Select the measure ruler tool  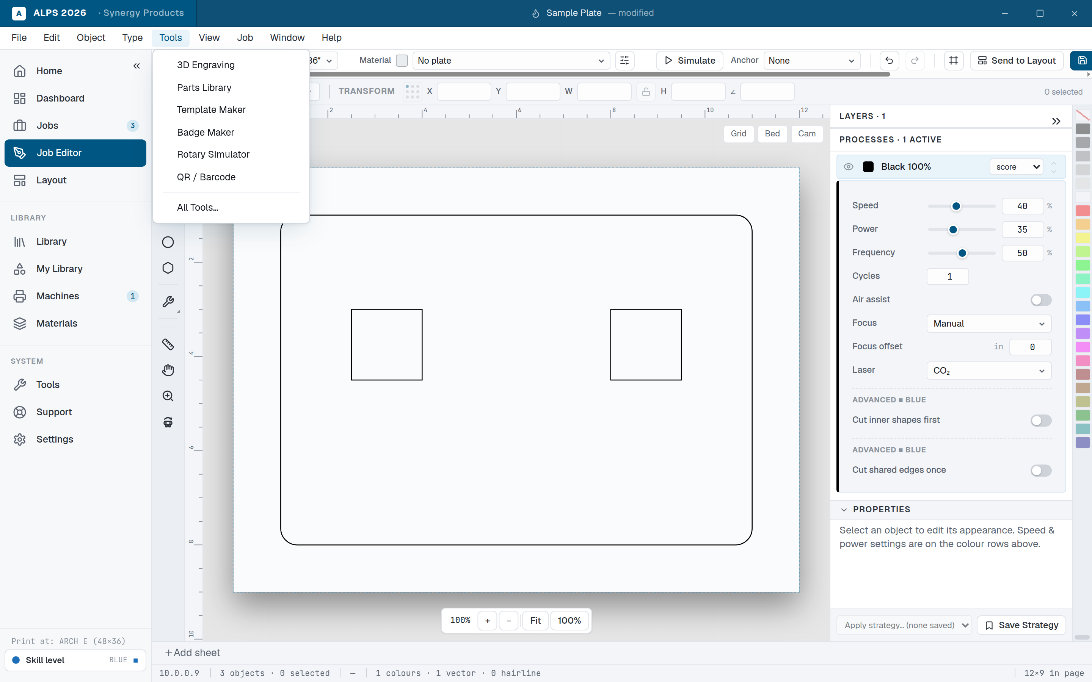tap(168, 344)
